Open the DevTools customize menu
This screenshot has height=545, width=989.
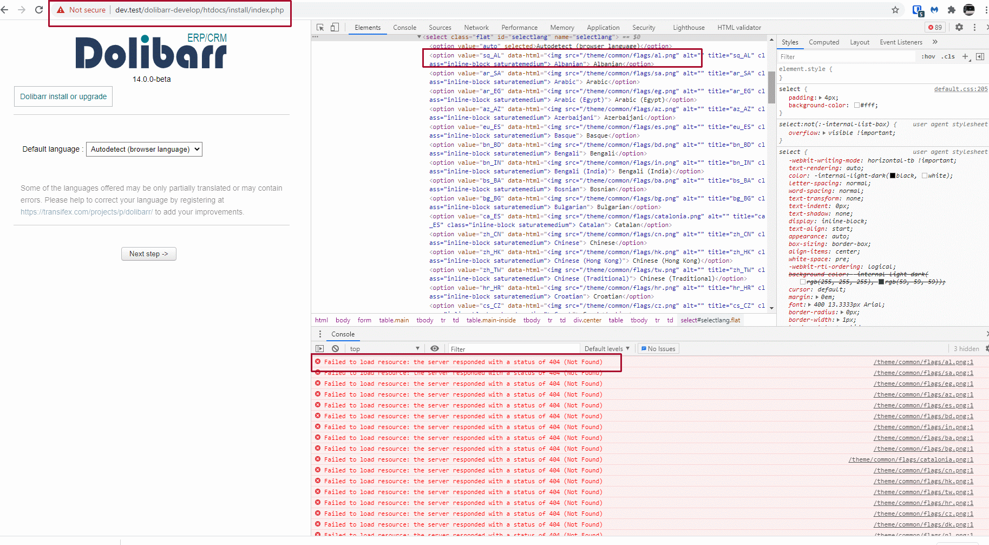point(975,27)
